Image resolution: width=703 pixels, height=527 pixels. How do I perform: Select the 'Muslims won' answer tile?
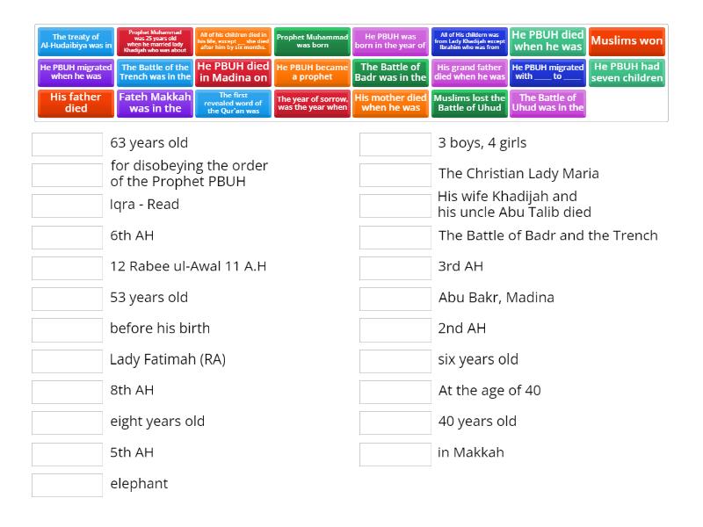[627, 40]
